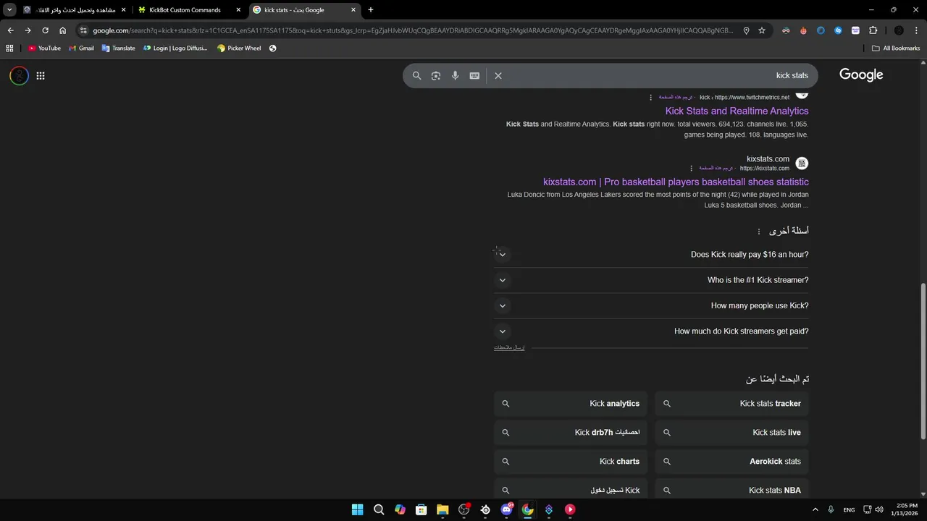Open File Explorer from the taskbar
The width and height of the screenshot is (927, 521).
point(442,509)
